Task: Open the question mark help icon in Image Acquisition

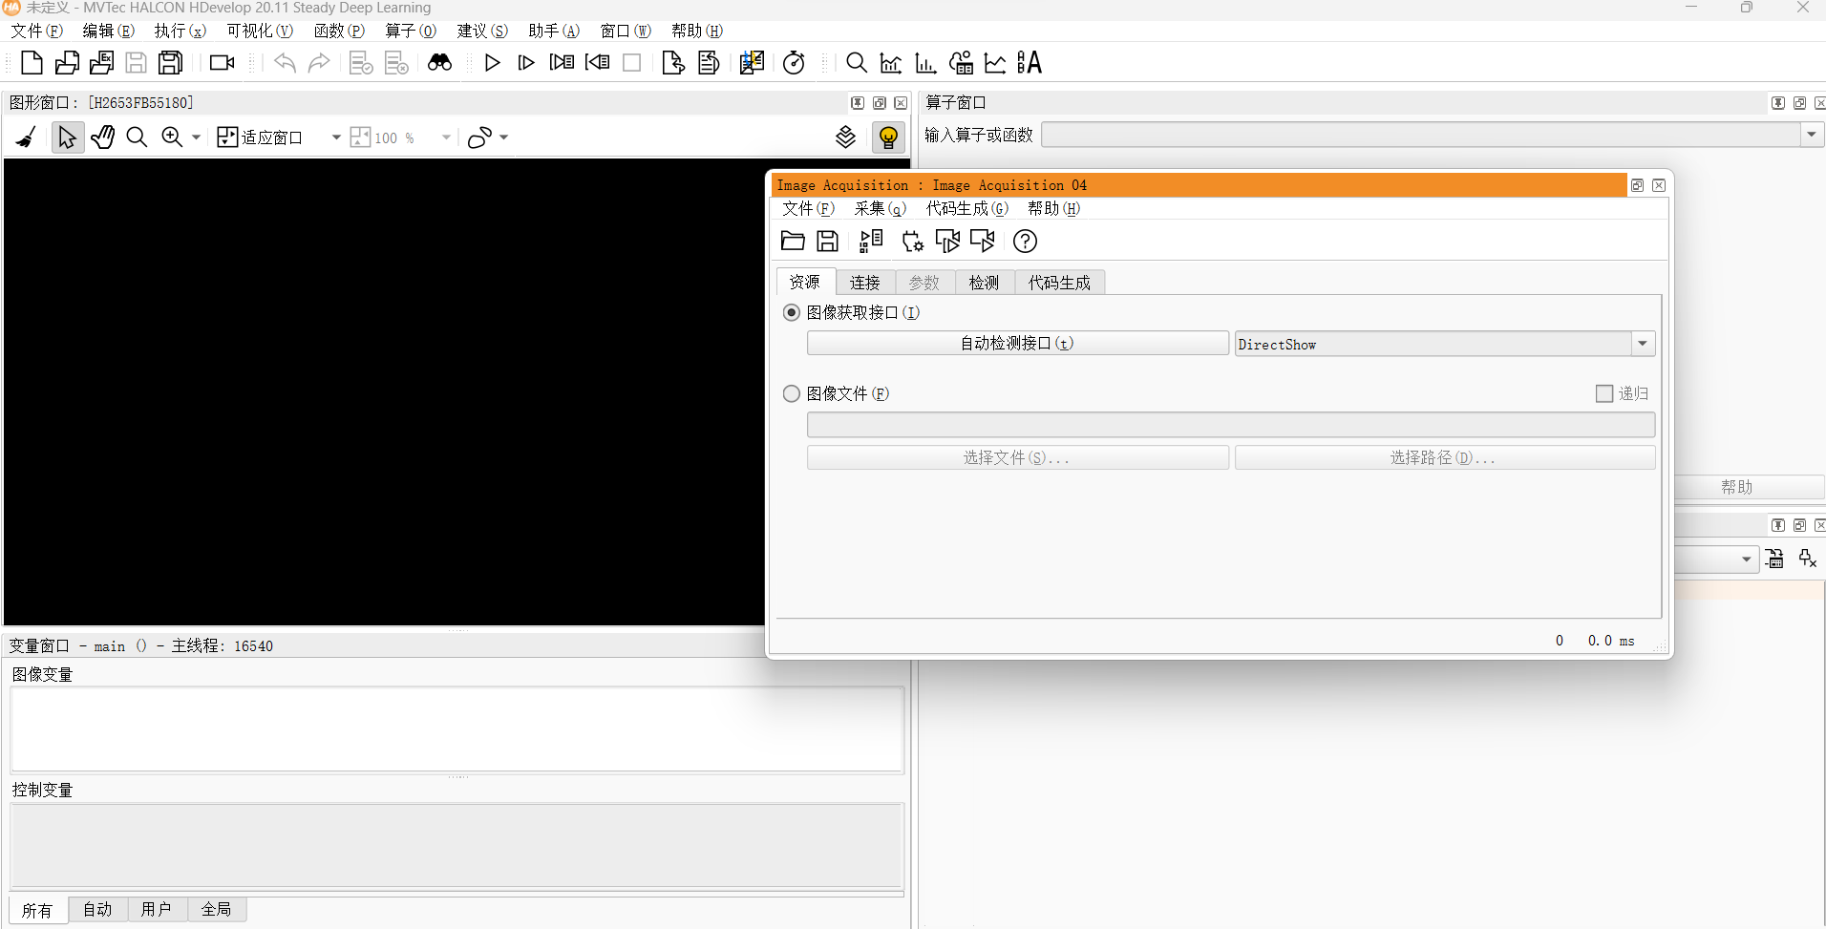Action: (x=1025, y=241)
